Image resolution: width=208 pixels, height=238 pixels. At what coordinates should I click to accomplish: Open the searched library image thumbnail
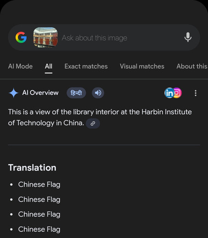pos(45,38)
